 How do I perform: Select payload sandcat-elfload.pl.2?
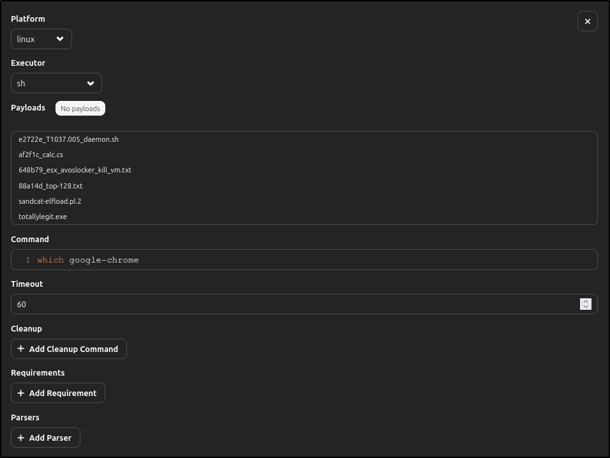coord(50,201)
